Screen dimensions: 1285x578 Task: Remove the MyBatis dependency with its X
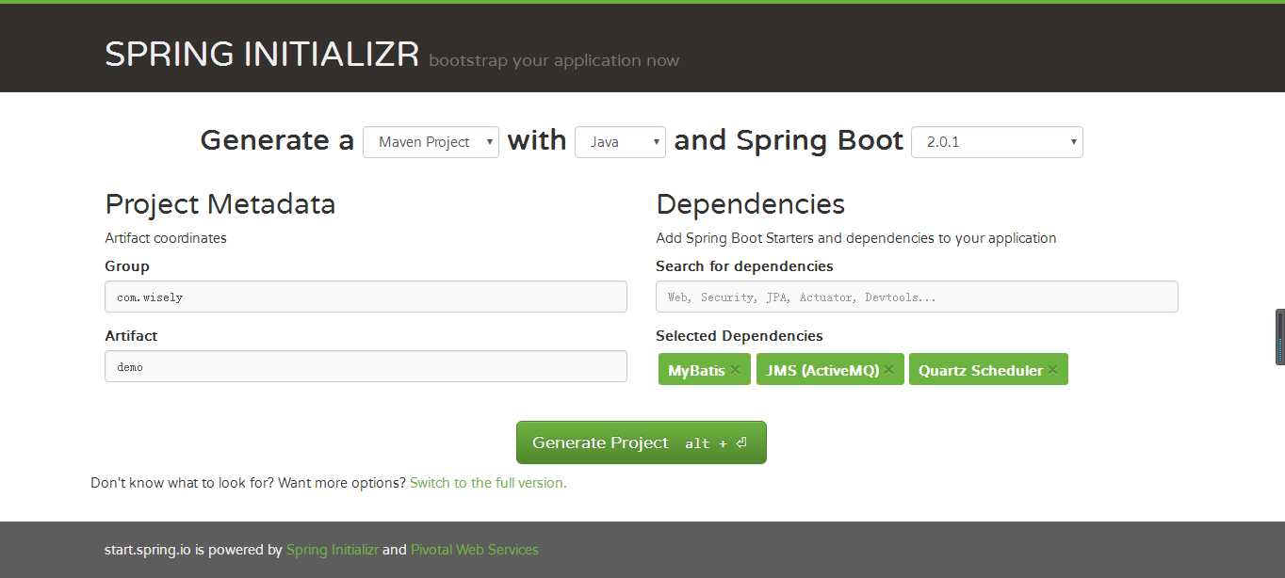(x=735, y=370)
